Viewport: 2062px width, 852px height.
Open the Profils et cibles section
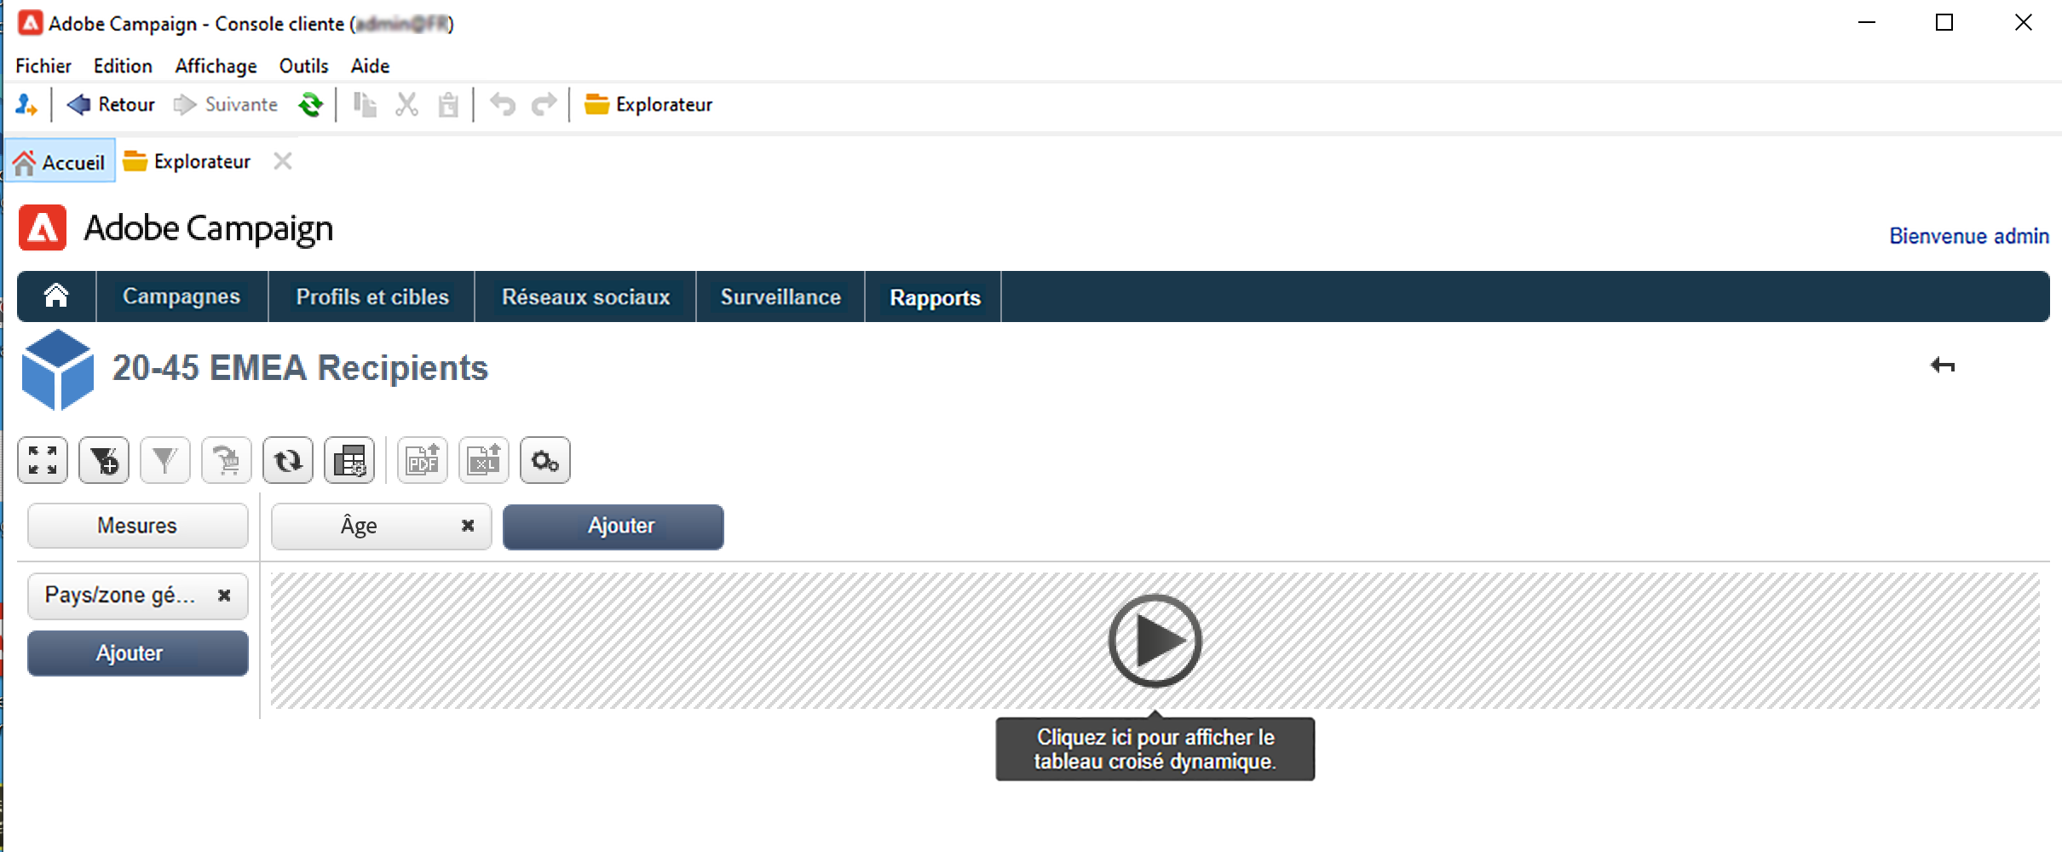(x=372, y=296)
